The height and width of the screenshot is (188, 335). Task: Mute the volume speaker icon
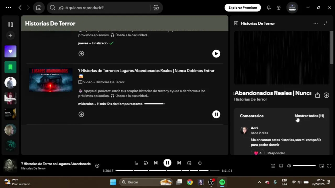289,166
